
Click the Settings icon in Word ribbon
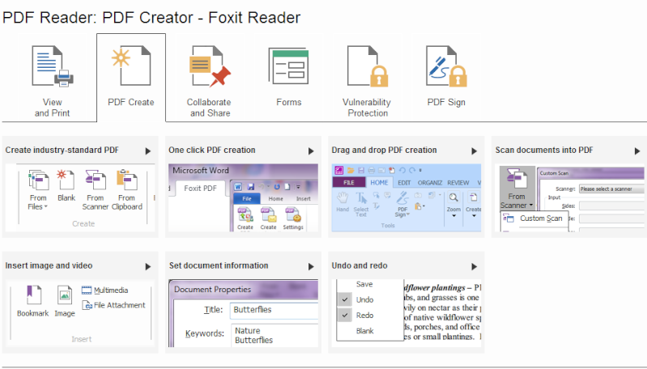tap(293, 218)
